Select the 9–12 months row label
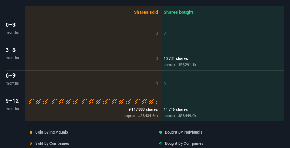Viewport: 290px width, 148px height. tap(12, 104)
